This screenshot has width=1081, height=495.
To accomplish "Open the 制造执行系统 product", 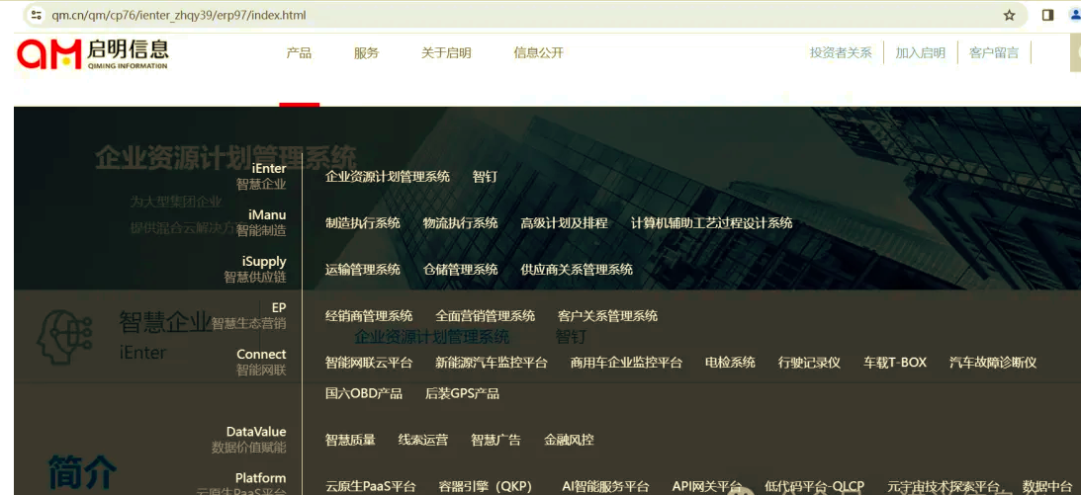I will tap(363, 223).
